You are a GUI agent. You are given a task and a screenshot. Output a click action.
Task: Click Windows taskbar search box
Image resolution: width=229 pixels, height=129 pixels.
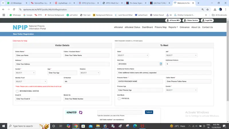29,126
